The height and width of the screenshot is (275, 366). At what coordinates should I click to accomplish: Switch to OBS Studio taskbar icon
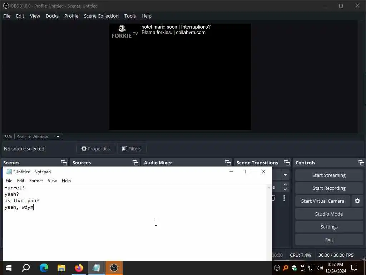(x=114, y=268)
